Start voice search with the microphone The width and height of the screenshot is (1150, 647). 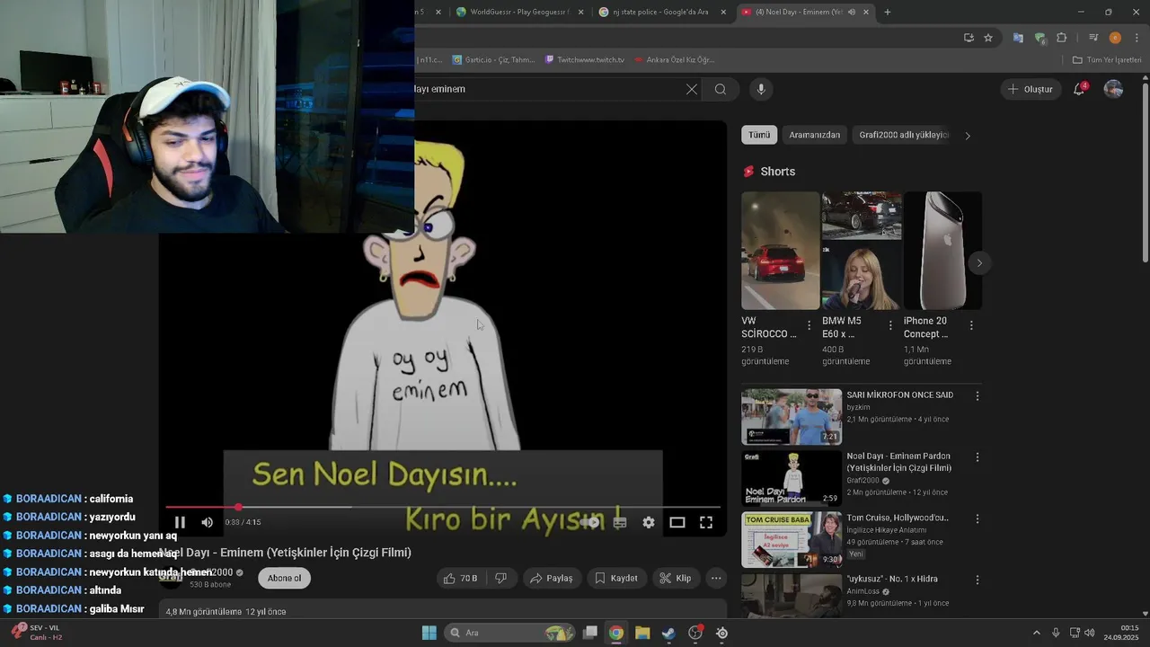[761, 89]
